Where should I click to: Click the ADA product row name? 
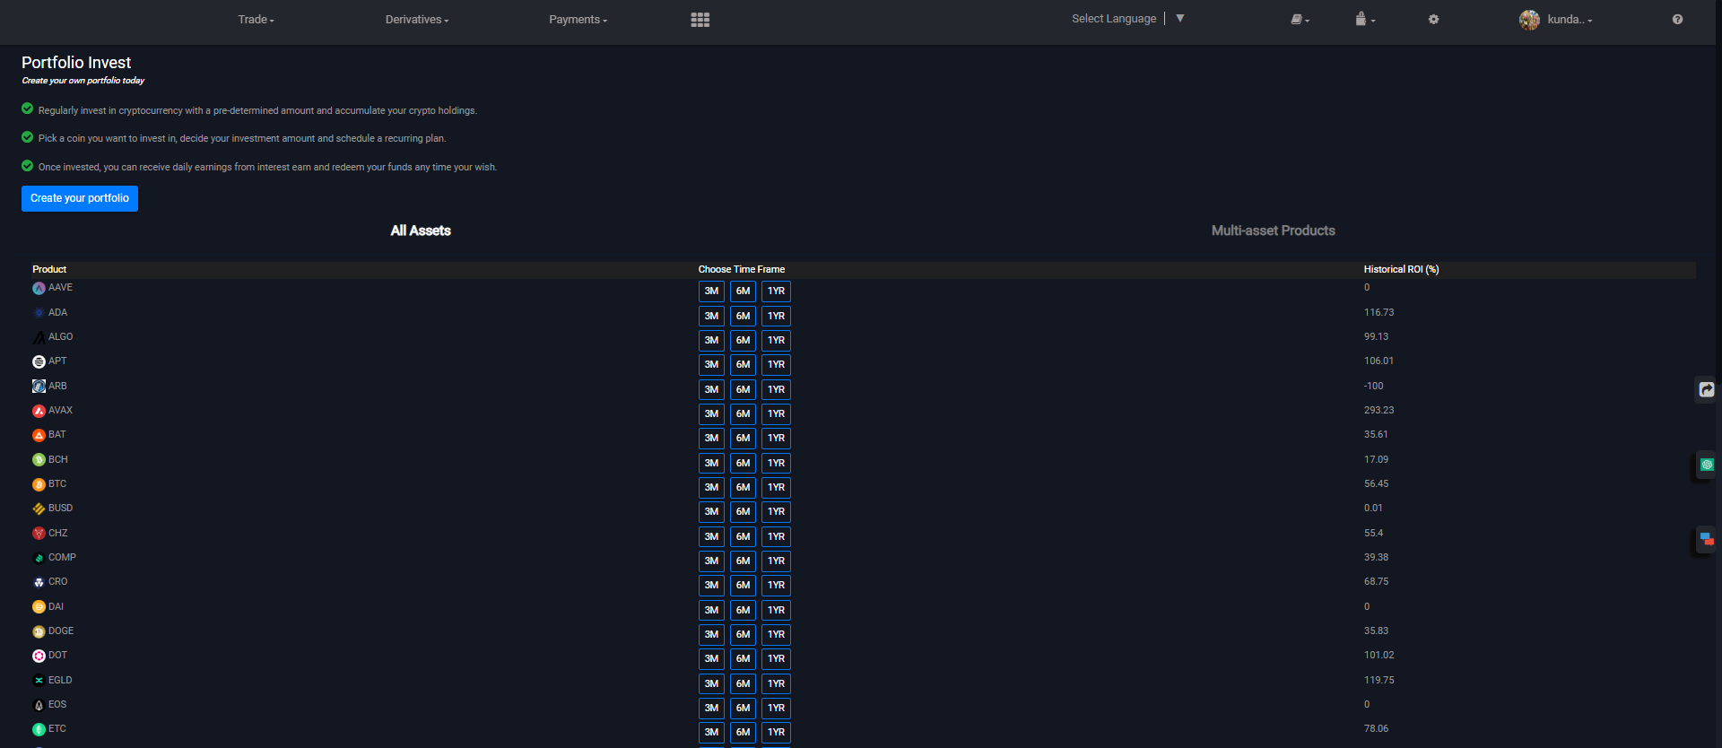click(57, 313)
